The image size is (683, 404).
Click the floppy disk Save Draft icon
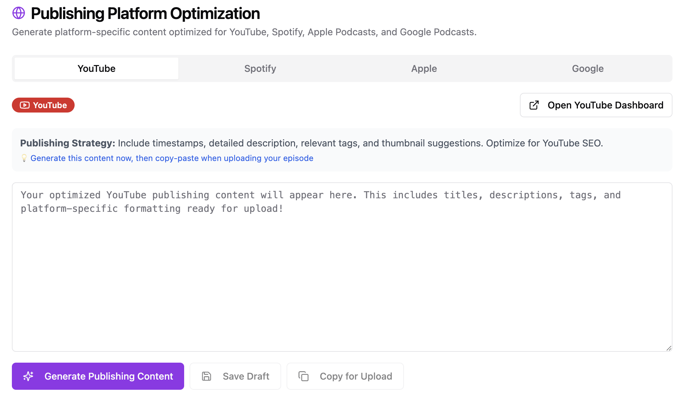[207, 376]
